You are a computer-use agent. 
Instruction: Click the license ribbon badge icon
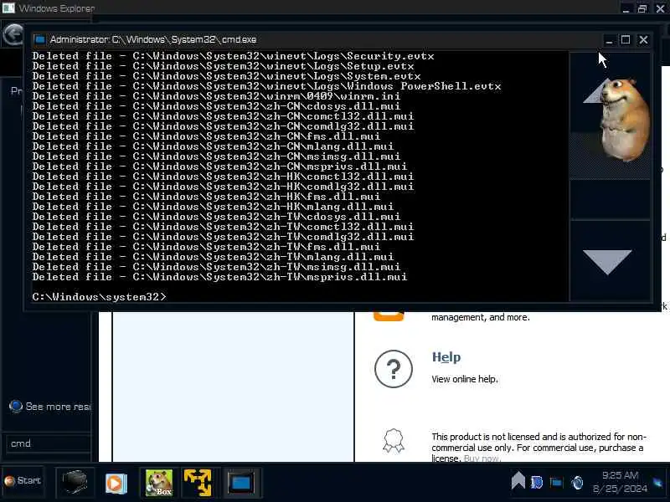pyautogui.click(x=394, y=441)
